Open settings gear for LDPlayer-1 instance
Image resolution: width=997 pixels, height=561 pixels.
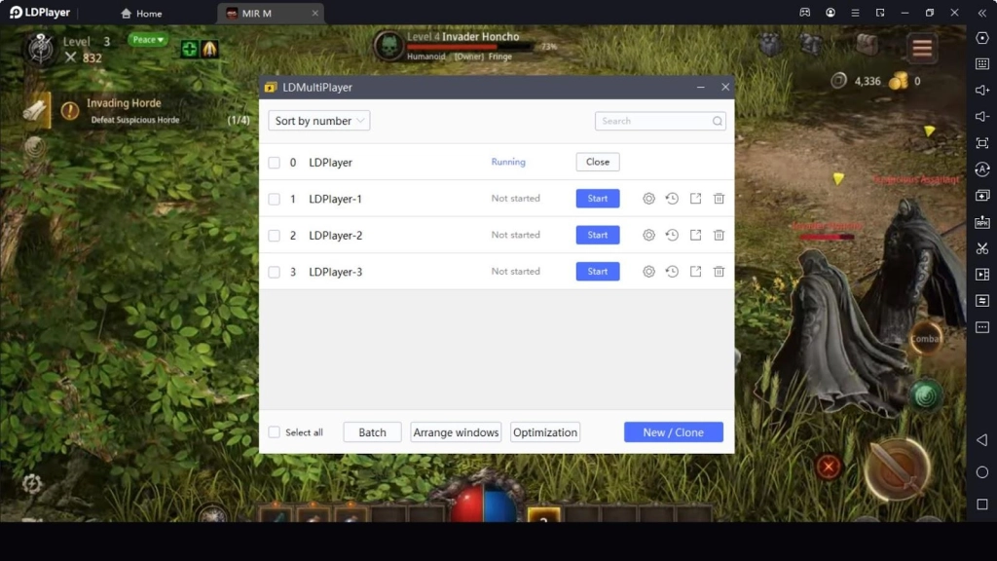click(x=648, y=198)
